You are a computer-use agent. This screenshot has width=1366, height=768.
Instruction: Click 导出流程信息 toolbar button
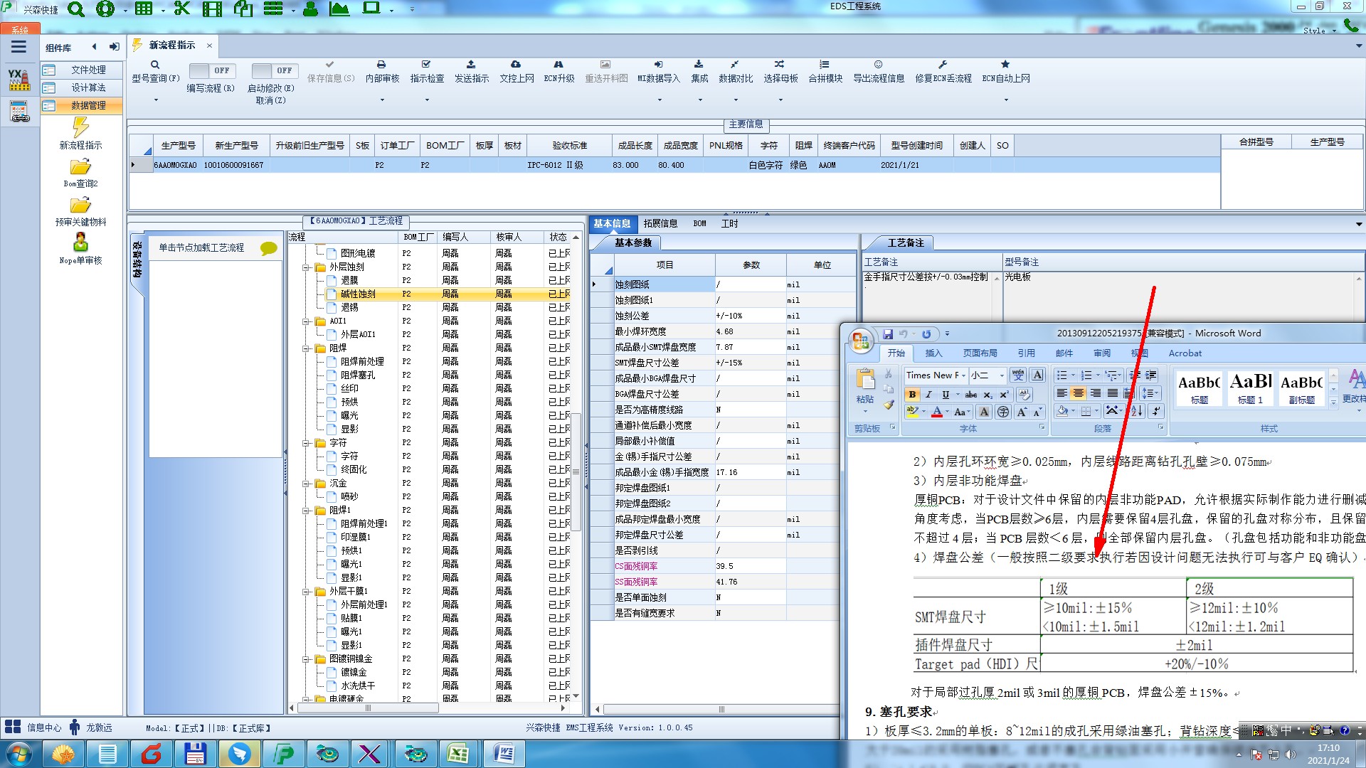tap(879, 71)
